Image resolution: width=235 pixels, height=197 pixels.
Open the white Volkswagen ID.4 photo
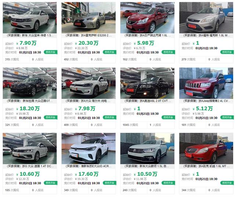[x=88, y=148]
